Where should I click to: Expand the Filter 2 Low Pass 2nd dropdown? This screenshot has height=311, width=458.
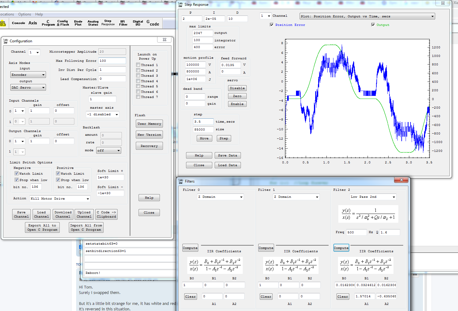(373, 197)
